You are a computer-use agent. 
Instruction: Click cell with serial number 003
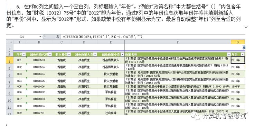pos(19,74)
